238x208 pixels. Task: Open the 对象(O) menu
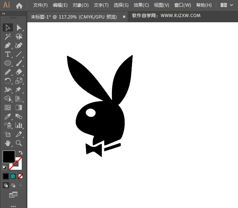click(81, 5)
